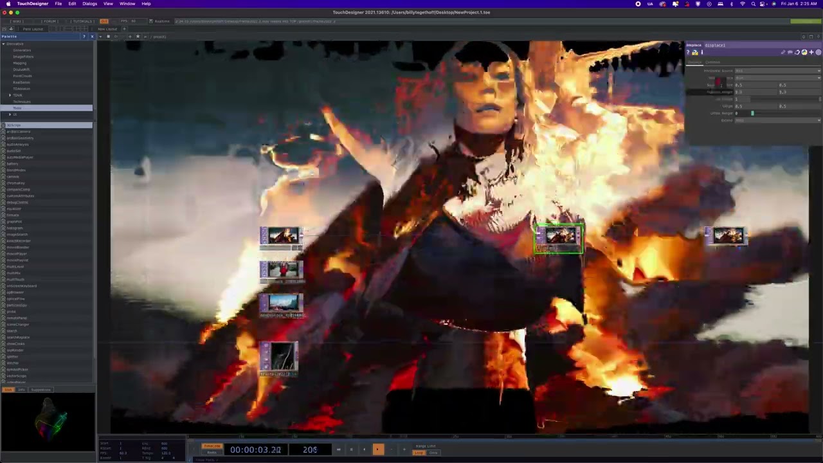Open the TouchDesigner application menu
The image size is (823, 463).
click(x=33, y=4)
